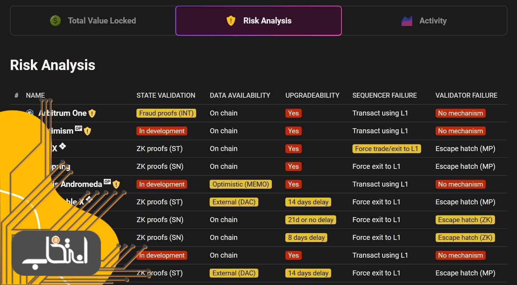Click Escape hatch (ZK) in 8 days delay row
Viewport: 517px width, 285px height.
point(465,237)
